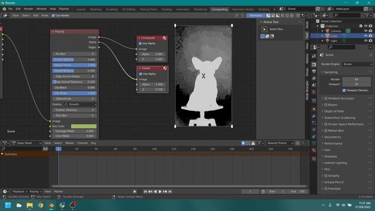Click the Windows Start button
Screen dimensions: 375x211
(8, 205)
